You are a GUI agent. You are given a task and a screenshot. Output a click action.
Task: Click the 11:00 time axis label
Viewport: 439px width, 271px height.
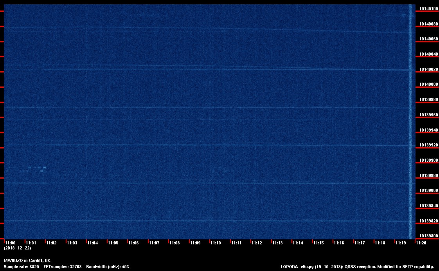(11, 243)
